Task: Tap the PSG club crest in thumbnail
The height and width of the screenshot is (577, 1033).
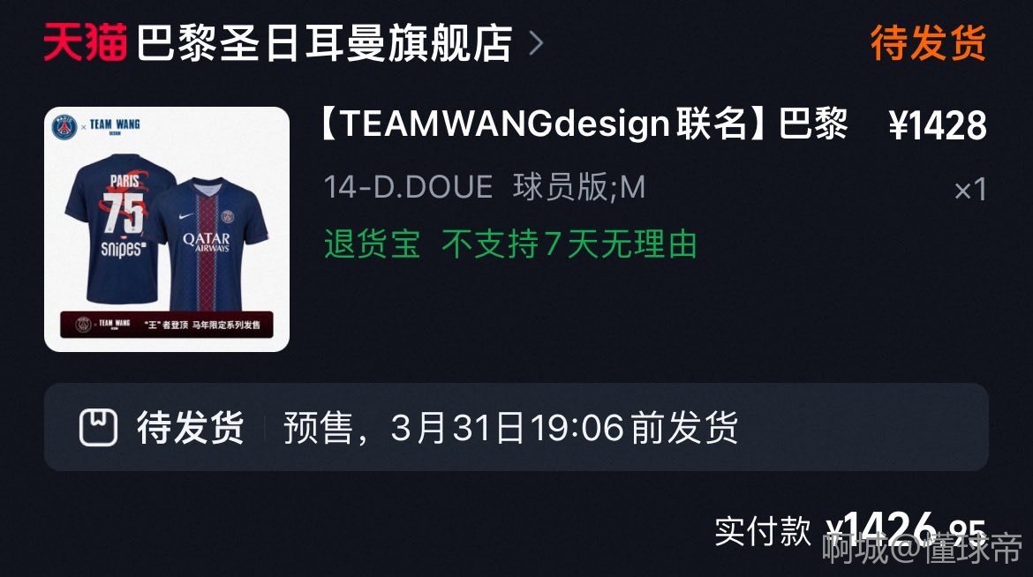Action: point(64,126)
